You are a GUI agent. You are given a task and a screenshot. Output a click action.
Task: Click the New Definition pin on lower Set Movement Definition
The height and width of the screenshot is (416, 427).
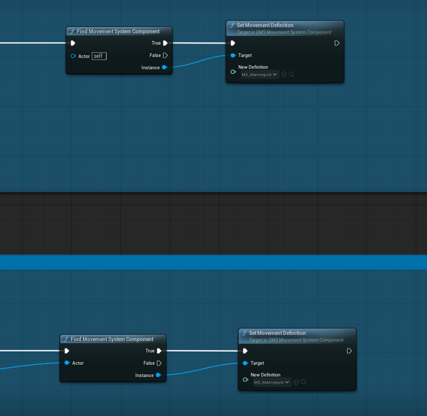246,380
